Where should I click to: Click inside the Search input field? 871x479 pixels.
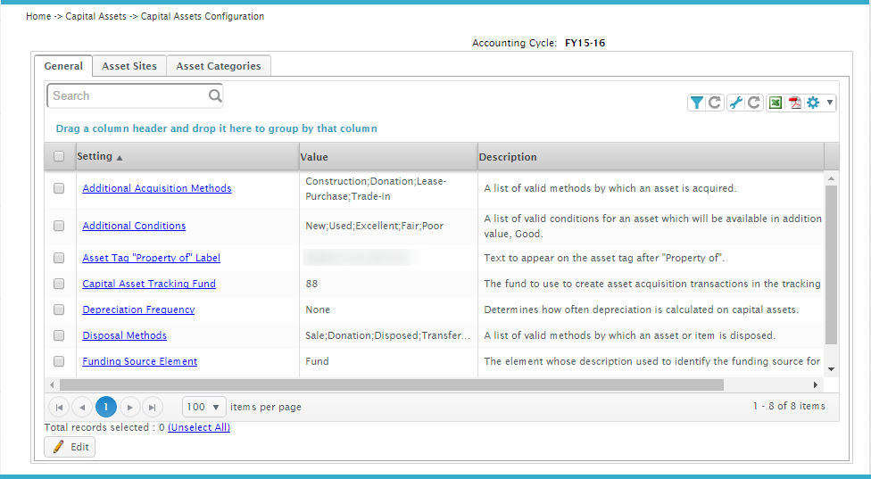(125, 95)
